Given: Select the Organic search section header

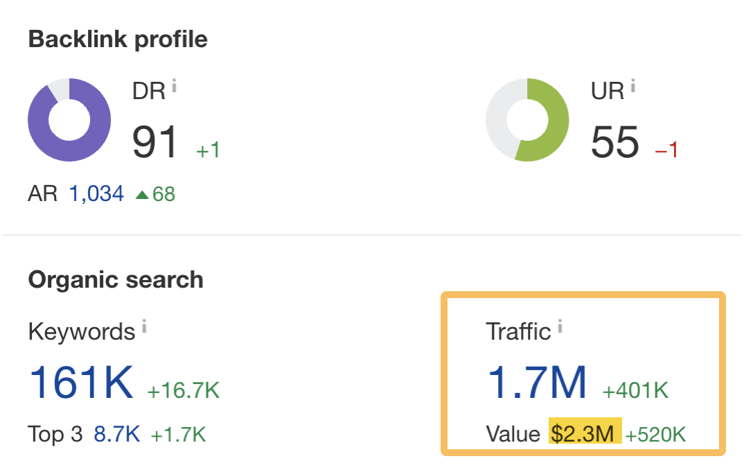Looking at the screenshot, I should 115,279.
